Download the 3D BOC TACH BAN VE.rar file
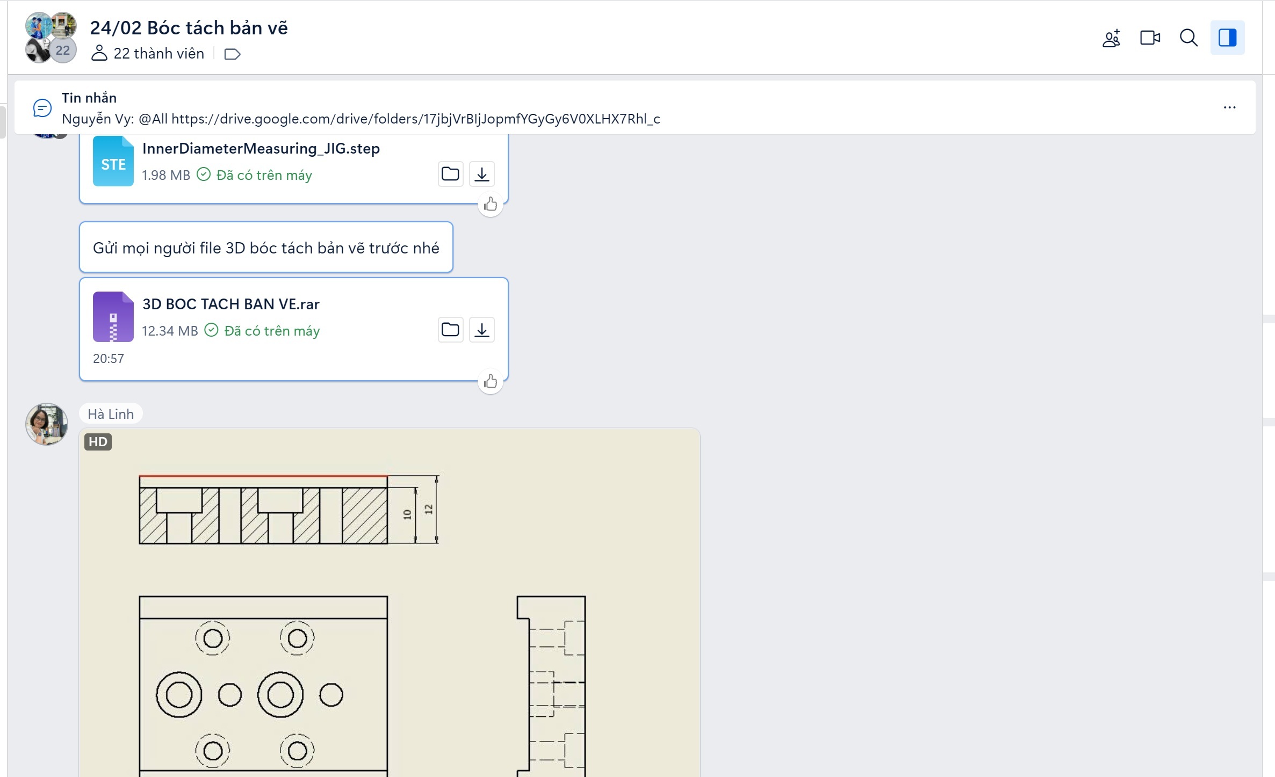This screenshot has width=1275, height=777. coord(482,330)
